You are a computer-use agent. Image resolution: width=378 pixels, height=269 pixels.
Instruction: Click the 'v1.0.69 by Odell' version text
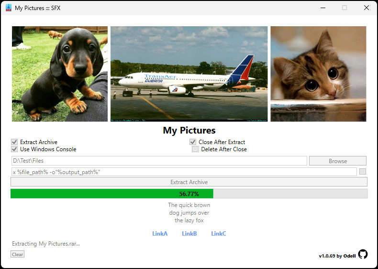337,256
